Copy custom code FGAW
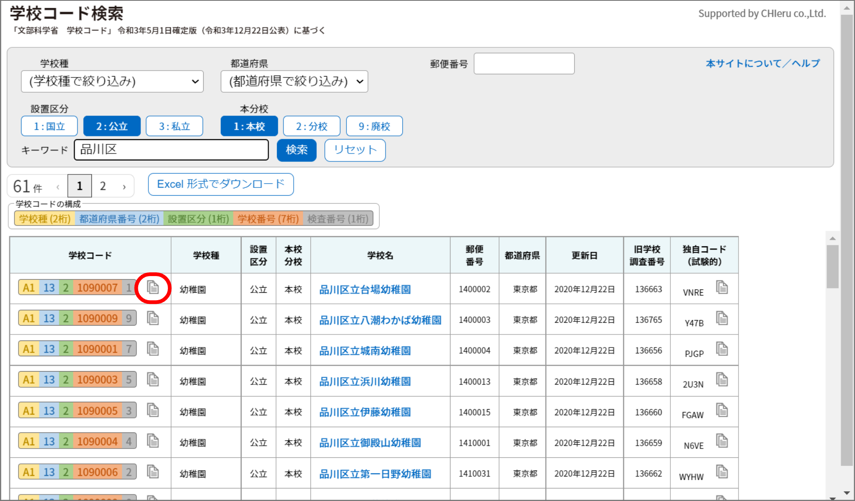This screenshot has width=855, height=501. point(722,410)
